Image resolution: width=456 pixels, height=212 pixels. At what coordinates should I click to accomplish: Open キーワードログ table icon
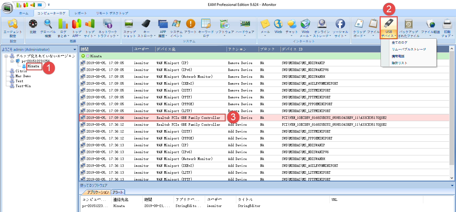click(x=206, y=28)
